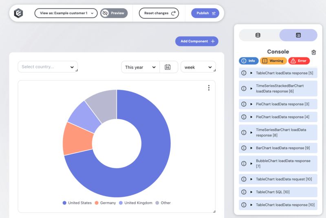Expand TableChart loadData request [10] entry
326x218 pixels.
click(278, 179)
